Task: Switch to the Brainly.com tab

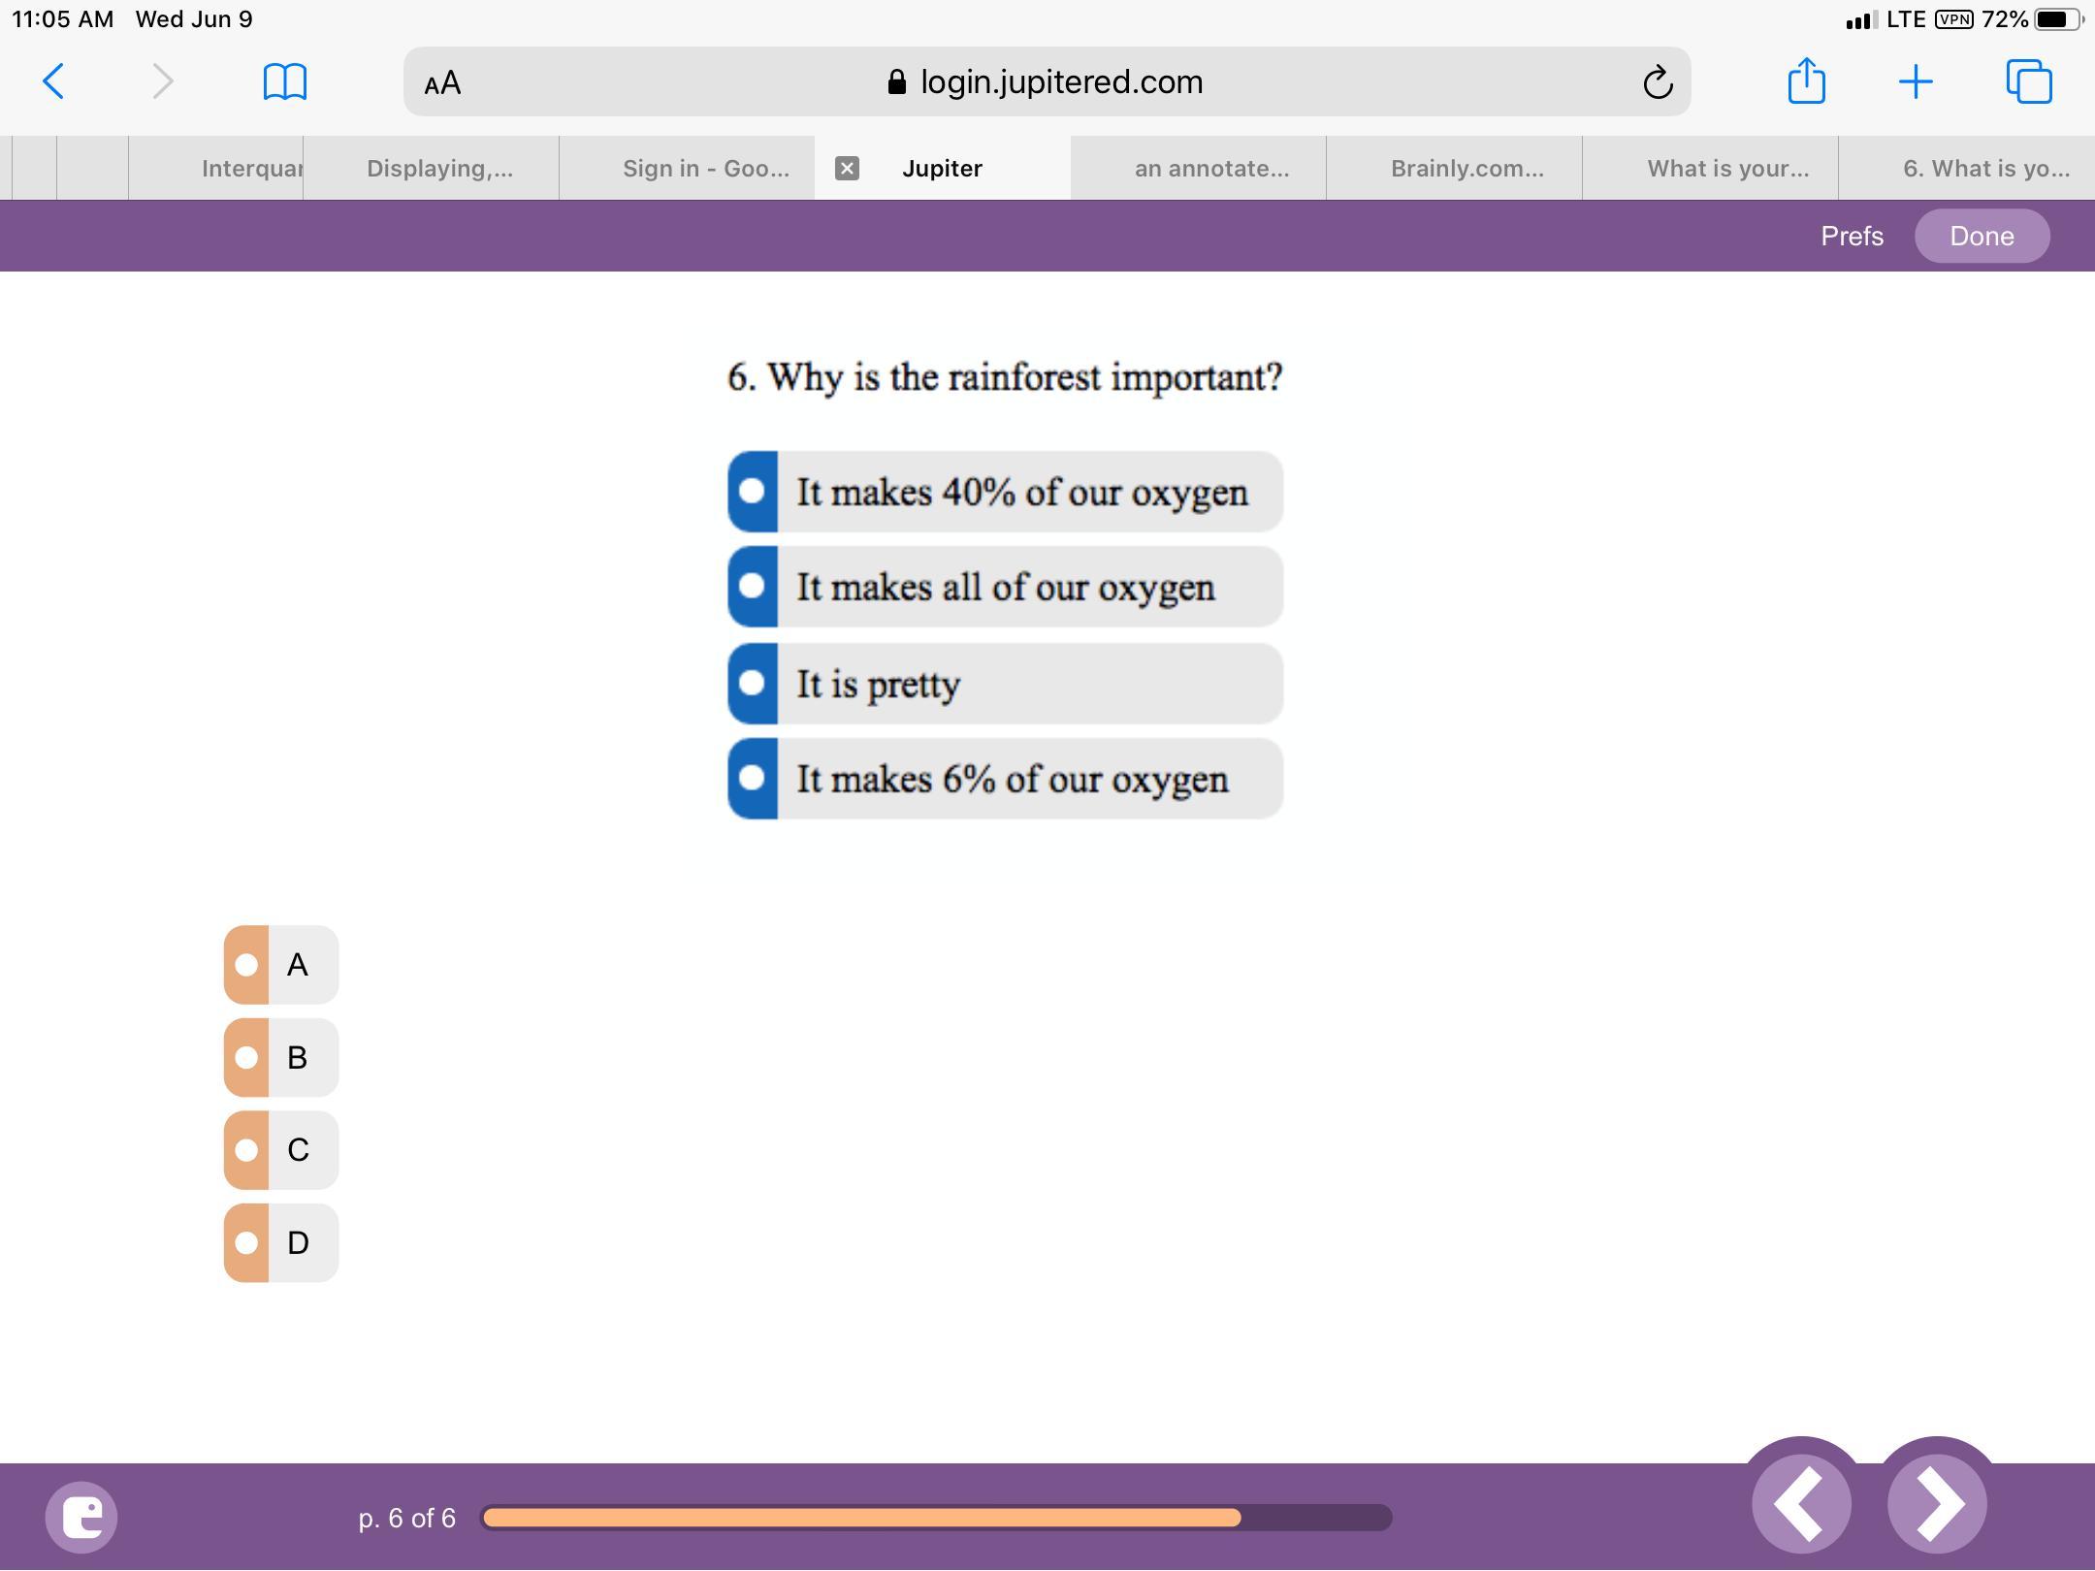Action: click(x=1466, y=169)
